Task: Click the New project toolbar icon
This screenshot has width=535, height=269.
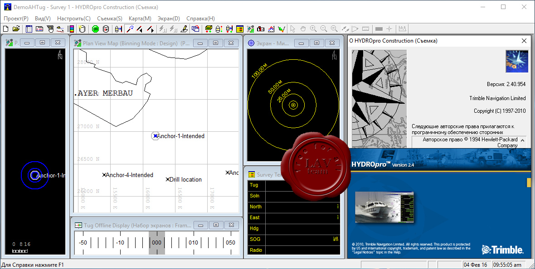Action: [5, 29]
